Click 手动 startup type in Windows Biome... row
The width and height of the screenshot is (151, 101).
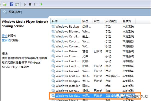click(x=108, y=31)
